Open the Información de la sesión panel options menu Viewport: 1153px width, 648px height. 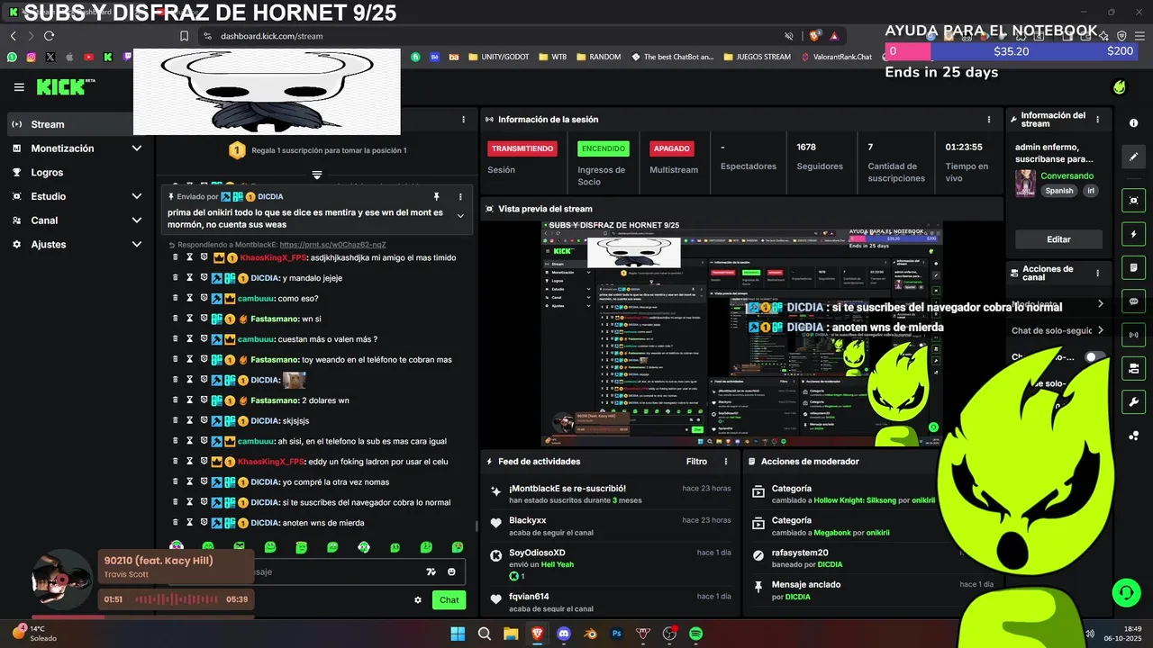click(989, 119)
